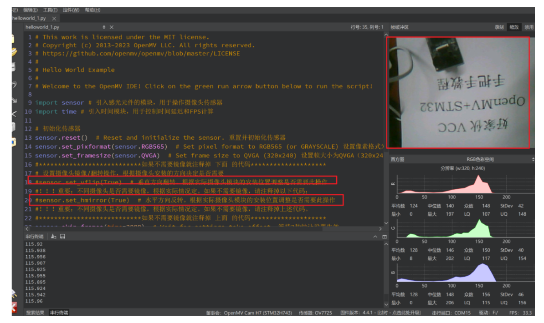Switch to the 搜索结果 tab
544x323 pixels.
(x=35, y=313)
